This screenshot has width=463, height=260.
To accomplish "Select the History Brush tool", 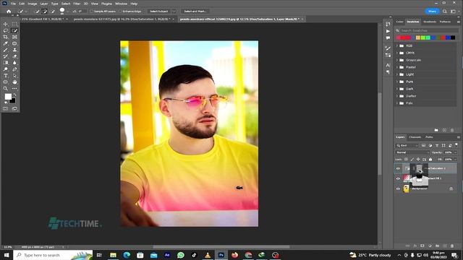I will 6,56.
